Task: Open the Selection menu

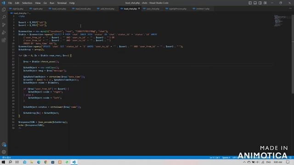Action: (27, 3)
